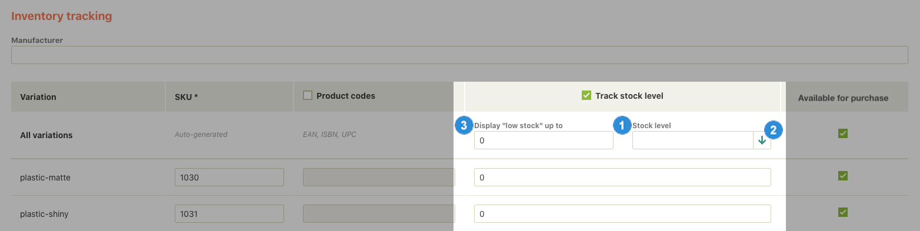Select the plastic-matte variation label
The image size is (920, 231).
pos(45,178)
